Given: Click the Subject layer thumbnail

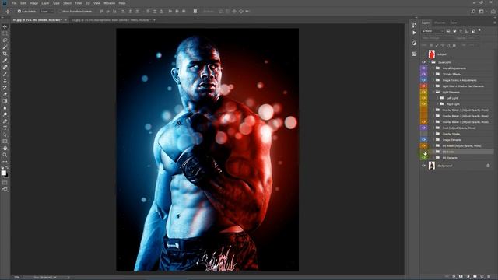Looking at the screenshot, I should pyautogui.click(x=432, y=54).
